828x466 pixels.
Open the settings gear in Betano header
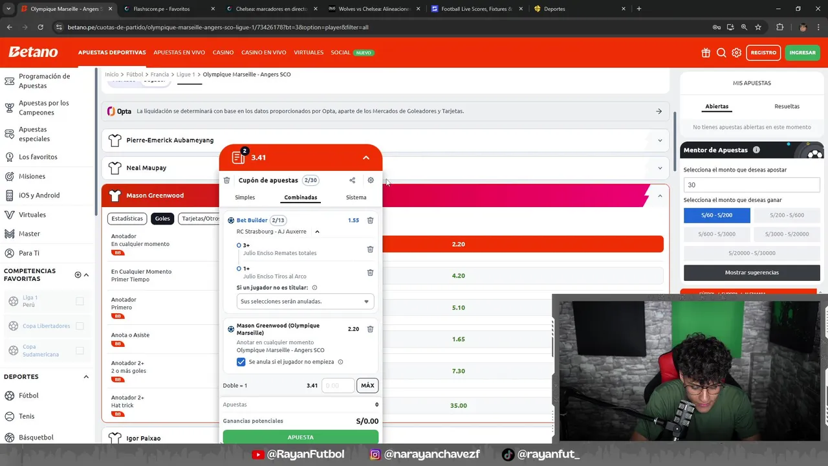click(x=737, y=52)
